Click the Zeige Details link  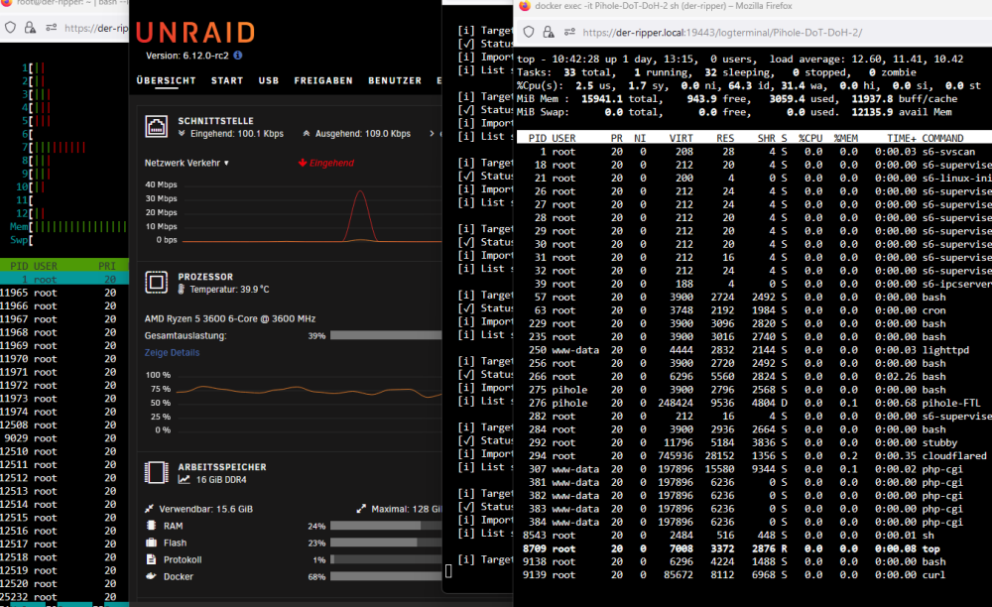pos(172,352)
